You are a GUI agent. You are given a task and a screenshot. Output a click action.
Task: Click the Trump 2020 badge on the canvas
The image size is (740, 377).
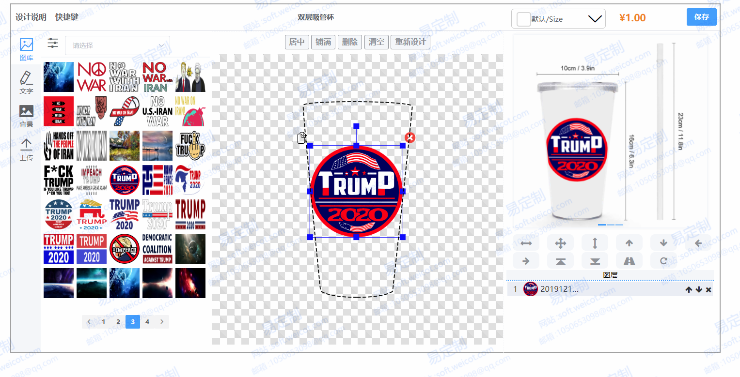click(356, 191)
